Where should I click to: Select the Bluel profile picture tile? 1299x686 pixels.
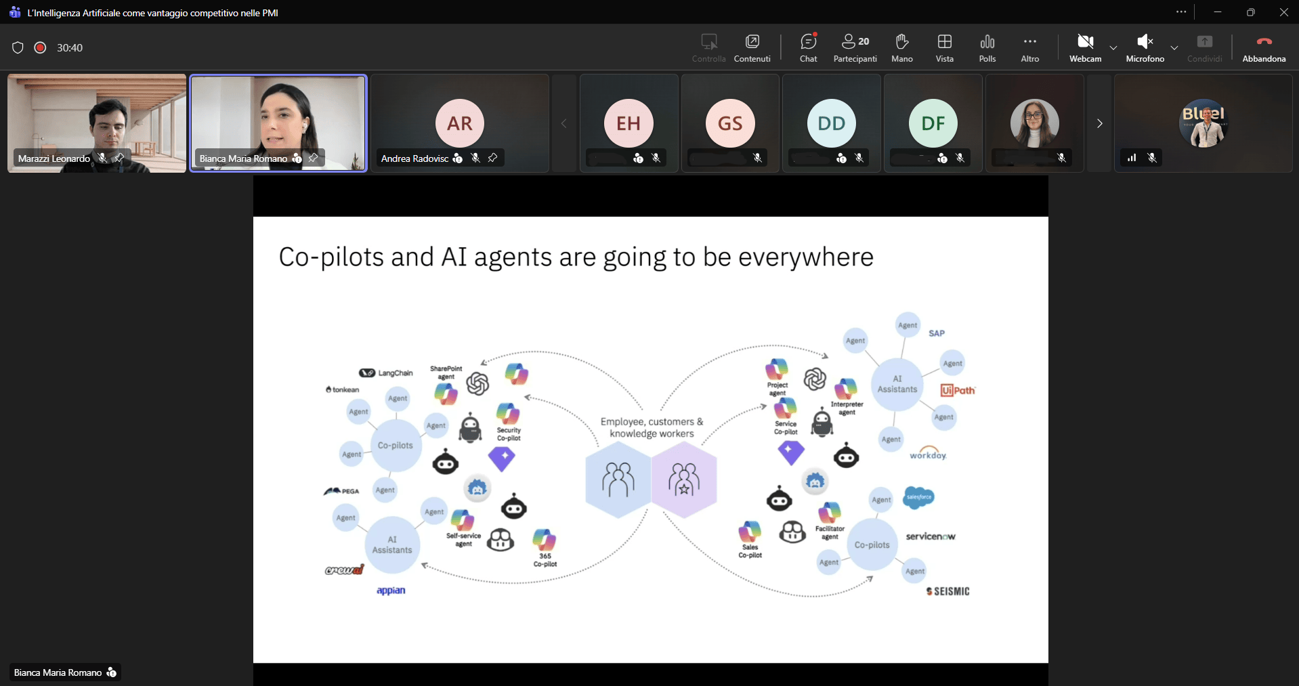pos(1204,123)
